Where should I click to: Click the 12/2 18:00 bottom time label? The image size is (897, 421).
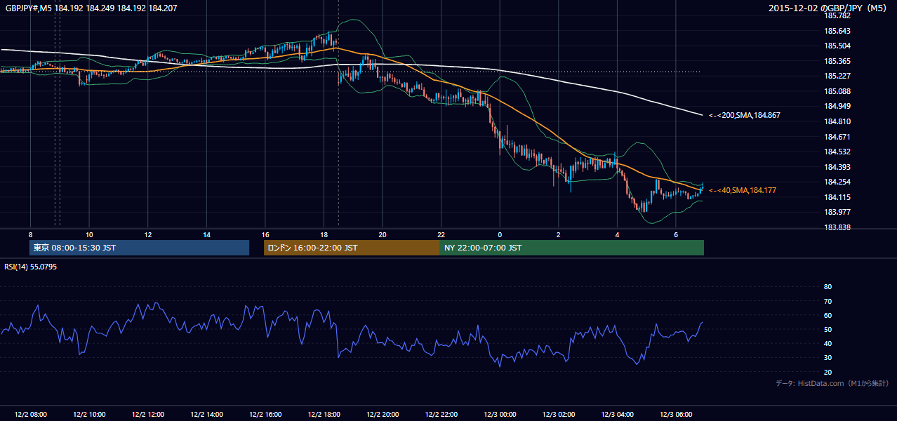coord(324,415)
